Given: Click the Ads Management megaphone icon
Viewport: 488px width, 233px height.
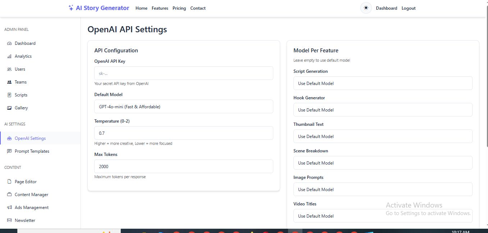Looking at the screenshot, I should [9, 208].
